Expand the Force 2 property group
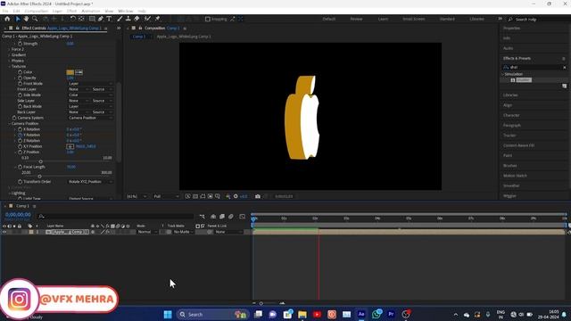Image resolution: width=571 pixels, height=321 pixels. [10, 50]
